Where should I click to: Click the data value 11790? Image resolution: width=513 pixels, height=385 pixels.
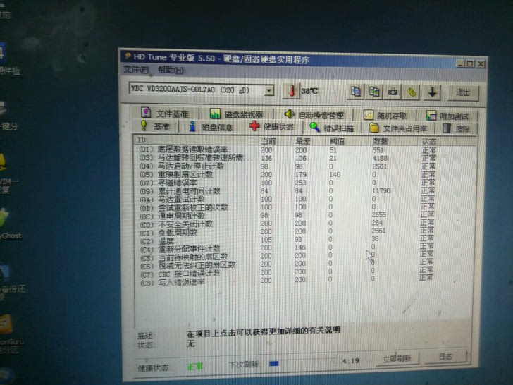point(381,190)
